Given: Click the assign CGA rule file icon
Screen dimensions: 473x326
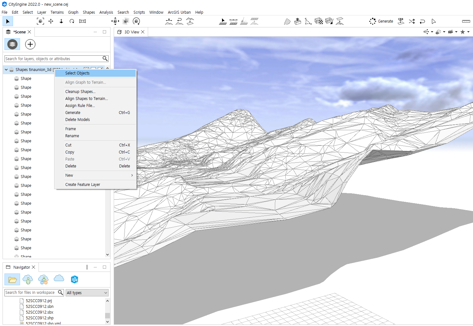Looking at the screenshot, I should click(x=401, y=21).
